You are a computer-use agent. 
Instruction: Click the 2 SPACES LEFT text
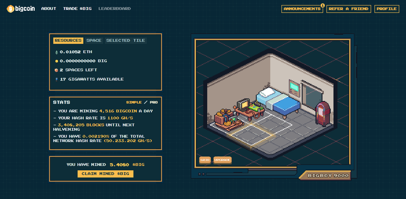pyautogui.click(x=78, y=70)
